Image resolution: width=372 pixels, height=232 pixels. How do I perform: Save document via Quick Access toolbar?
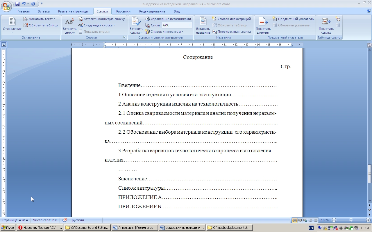(17, 4)
